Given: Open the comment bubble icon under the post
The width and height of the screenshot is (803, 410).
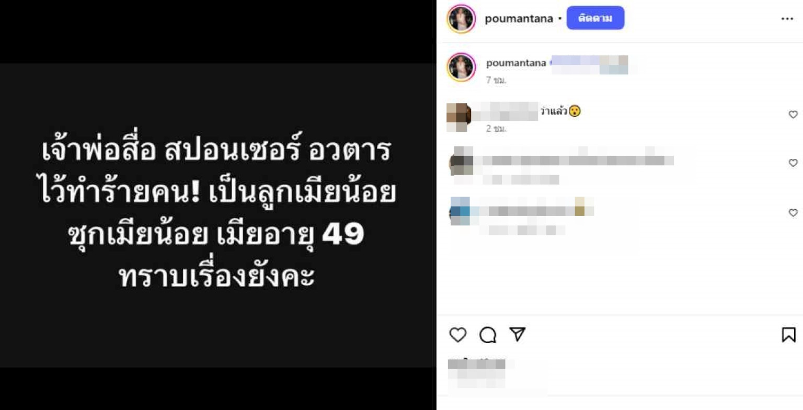Looking at the screenshot, I should tap(488, 335).
